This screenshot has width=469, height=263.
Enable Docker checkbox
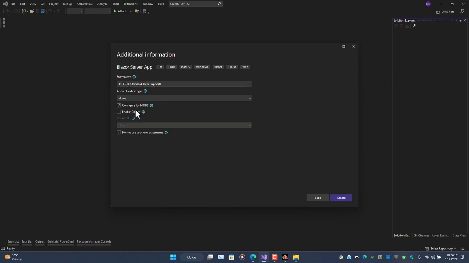coord(119,112)
